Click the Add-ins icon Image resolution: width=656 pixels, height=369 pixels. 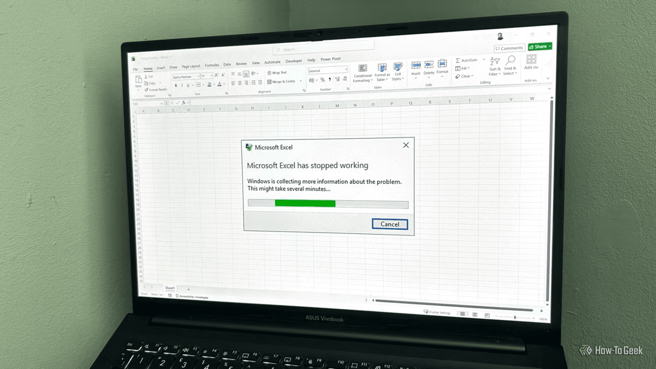coord(531,59)
